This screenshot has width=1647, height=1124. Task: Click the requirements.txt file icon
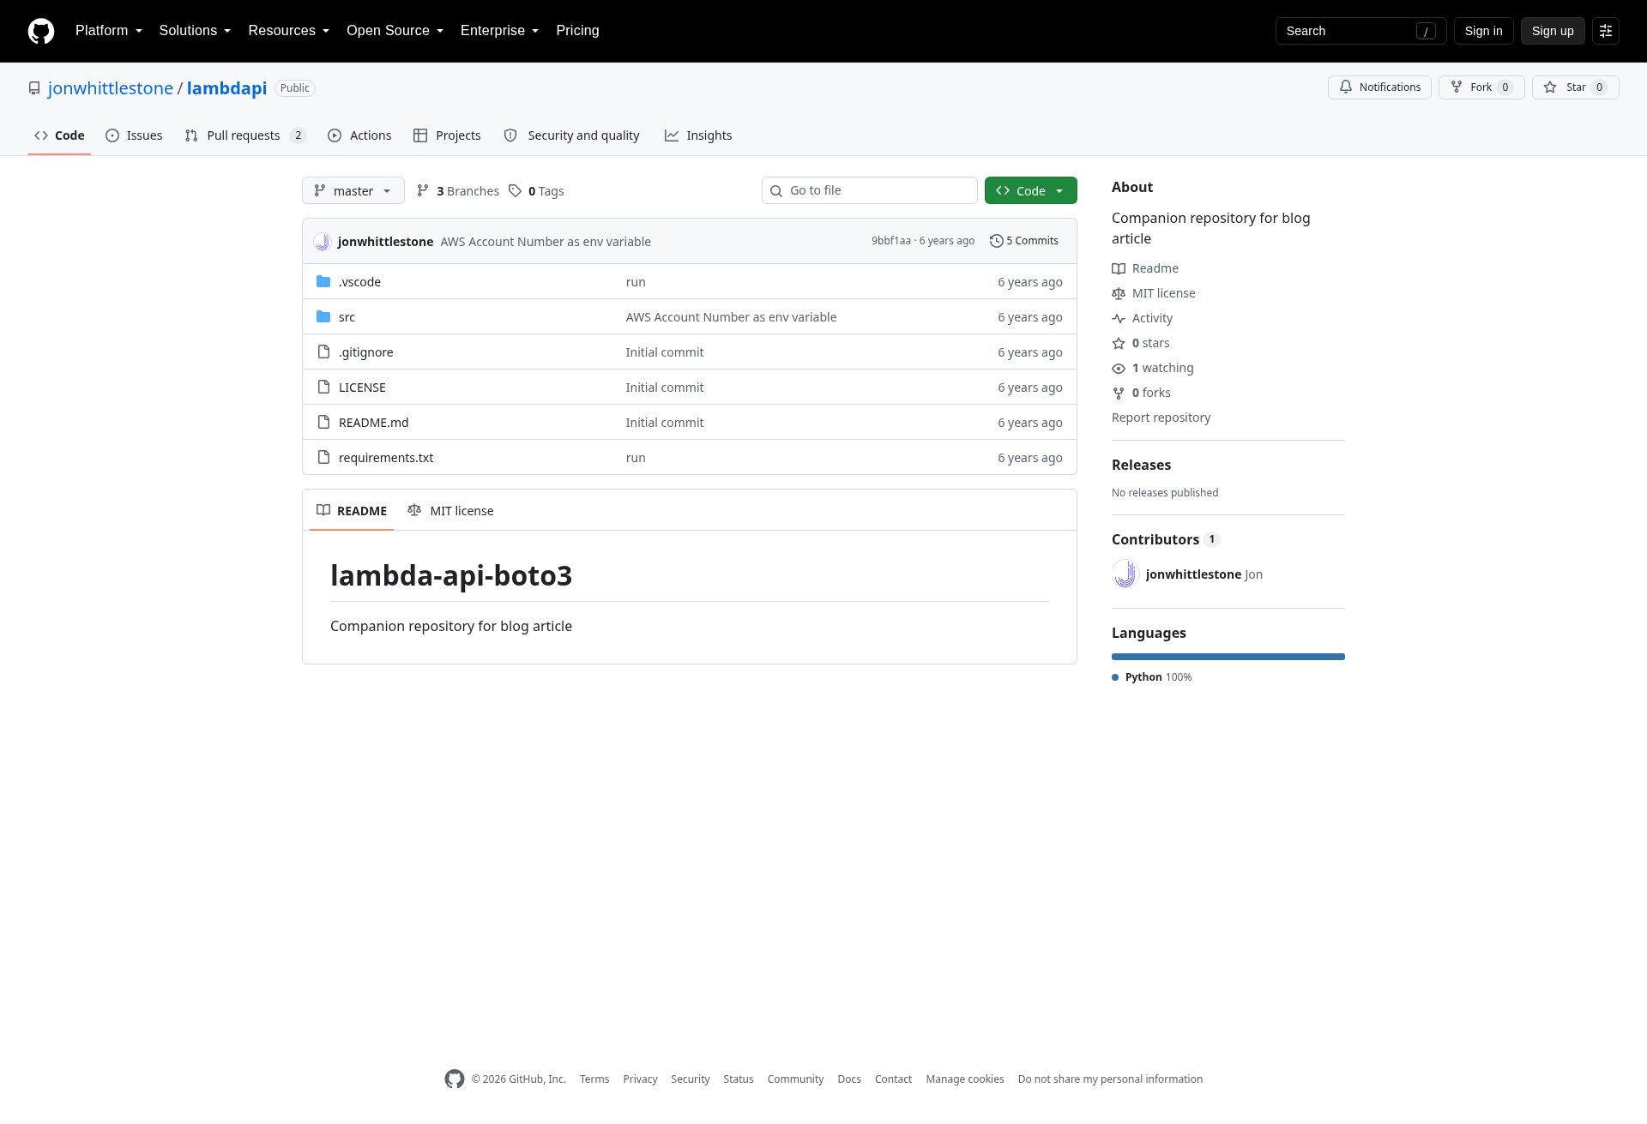tap(323, 457)
